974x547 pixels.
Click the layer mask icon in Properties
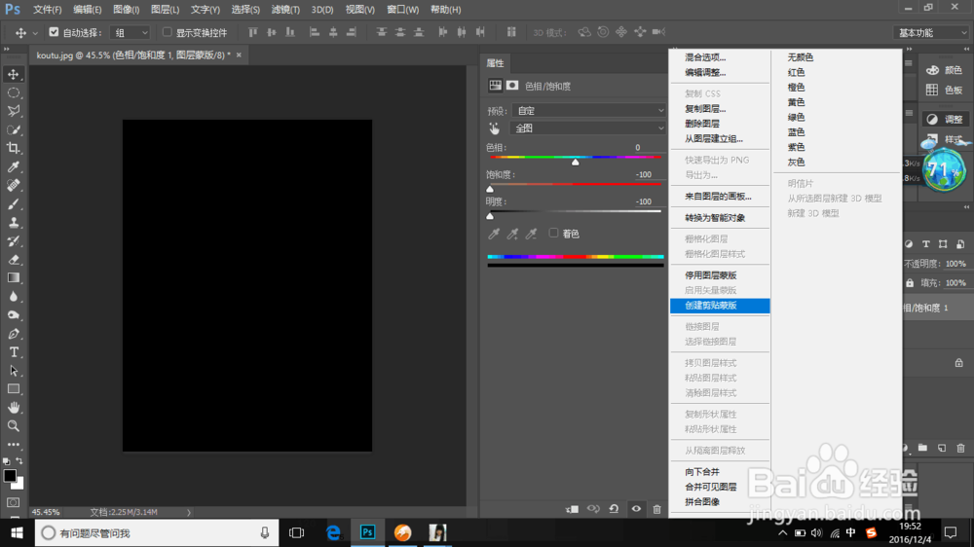[x=512, y=86]
